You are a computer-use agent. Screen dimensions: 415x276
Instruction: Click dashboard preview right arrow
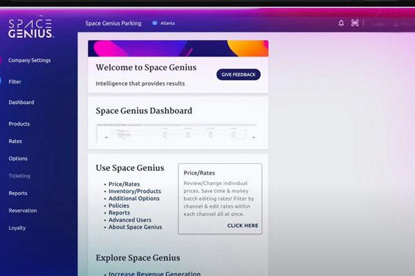(254, 137)
